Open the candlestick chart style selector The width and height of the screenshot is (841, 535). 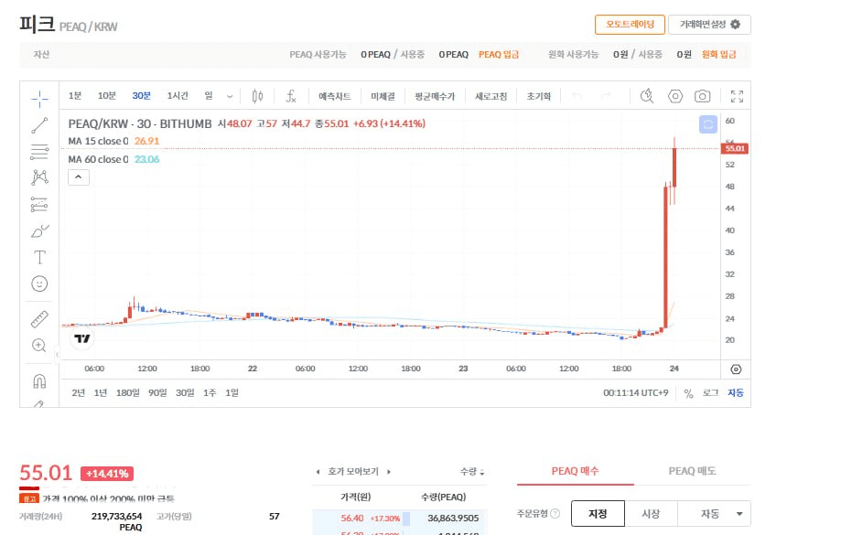point(257,96)
